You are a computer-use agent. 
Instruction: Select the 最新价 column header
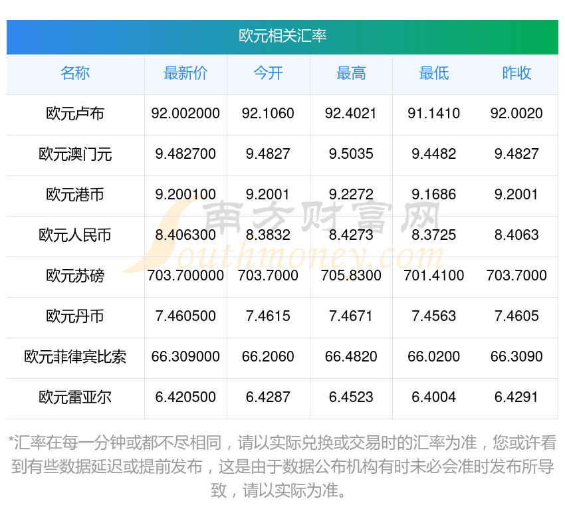(185, 73)
